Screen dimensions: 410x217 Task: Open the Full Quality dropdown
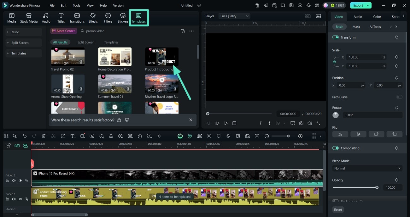(x=234, y=16)
